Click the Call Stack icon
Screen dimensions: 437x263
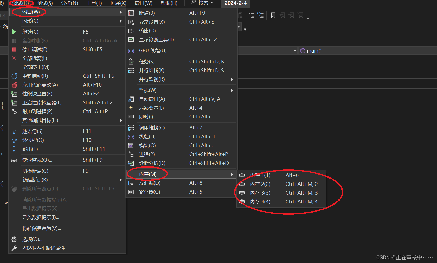pos(131,128)
